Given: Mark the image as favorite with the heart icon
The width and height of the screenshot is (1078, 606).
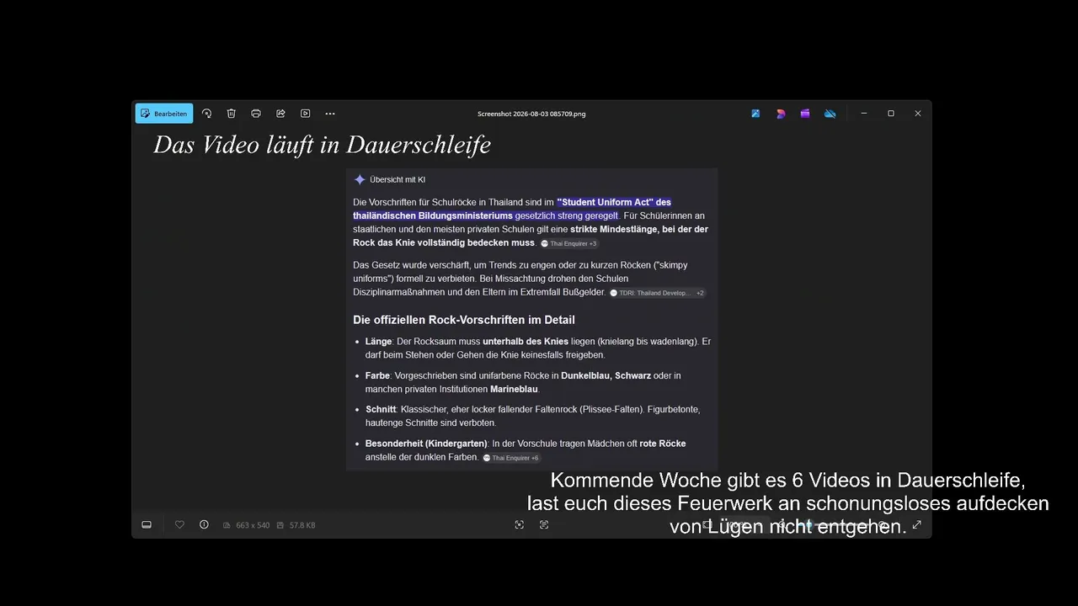Looking at the screenshot, I should point(179,524).
